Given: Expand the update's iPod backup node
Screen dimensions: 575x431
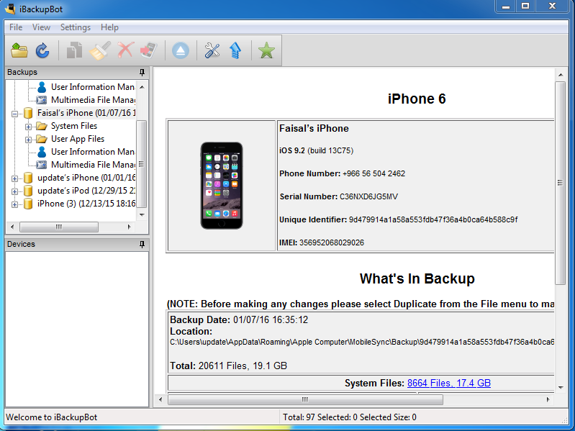Looking at the screenshot, I should coord(14,191).
